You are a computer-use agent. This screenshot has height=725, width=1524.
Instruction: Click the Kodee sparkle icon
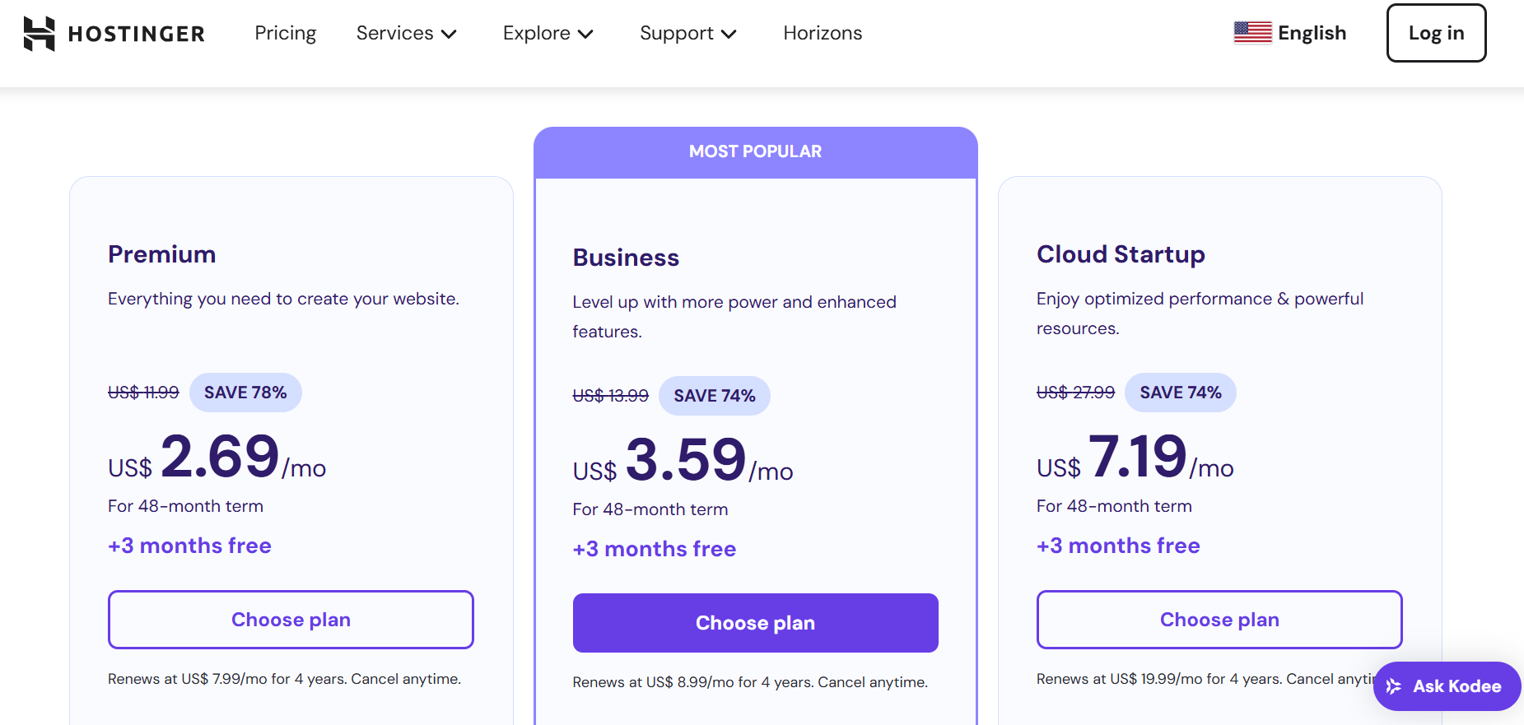tap(1393, 686)
